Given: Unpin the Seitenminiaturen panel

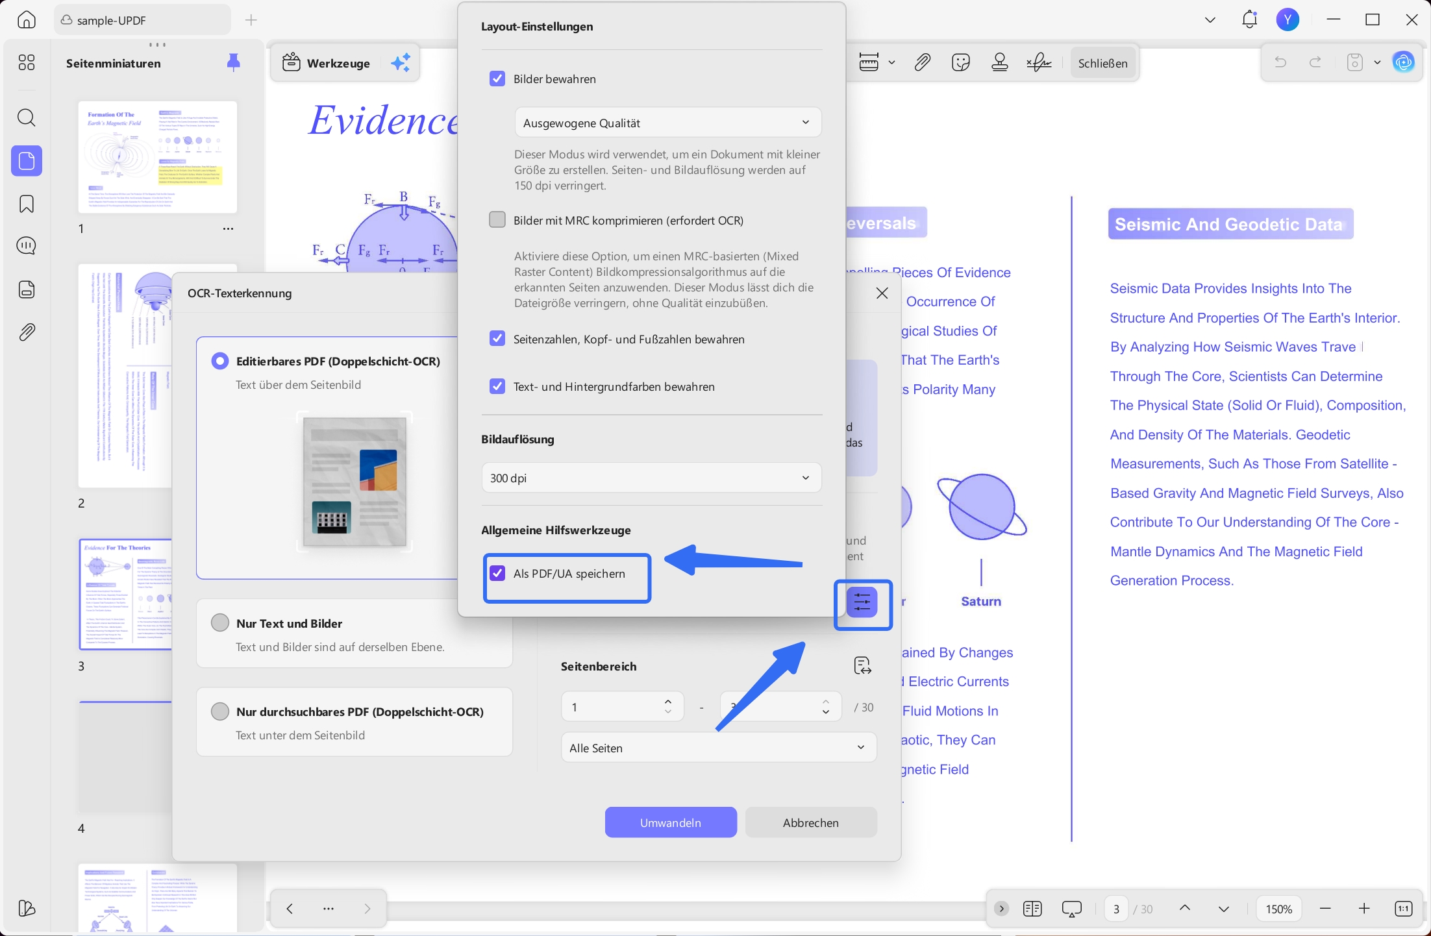Looking at the screenshot, I should 234,63.
